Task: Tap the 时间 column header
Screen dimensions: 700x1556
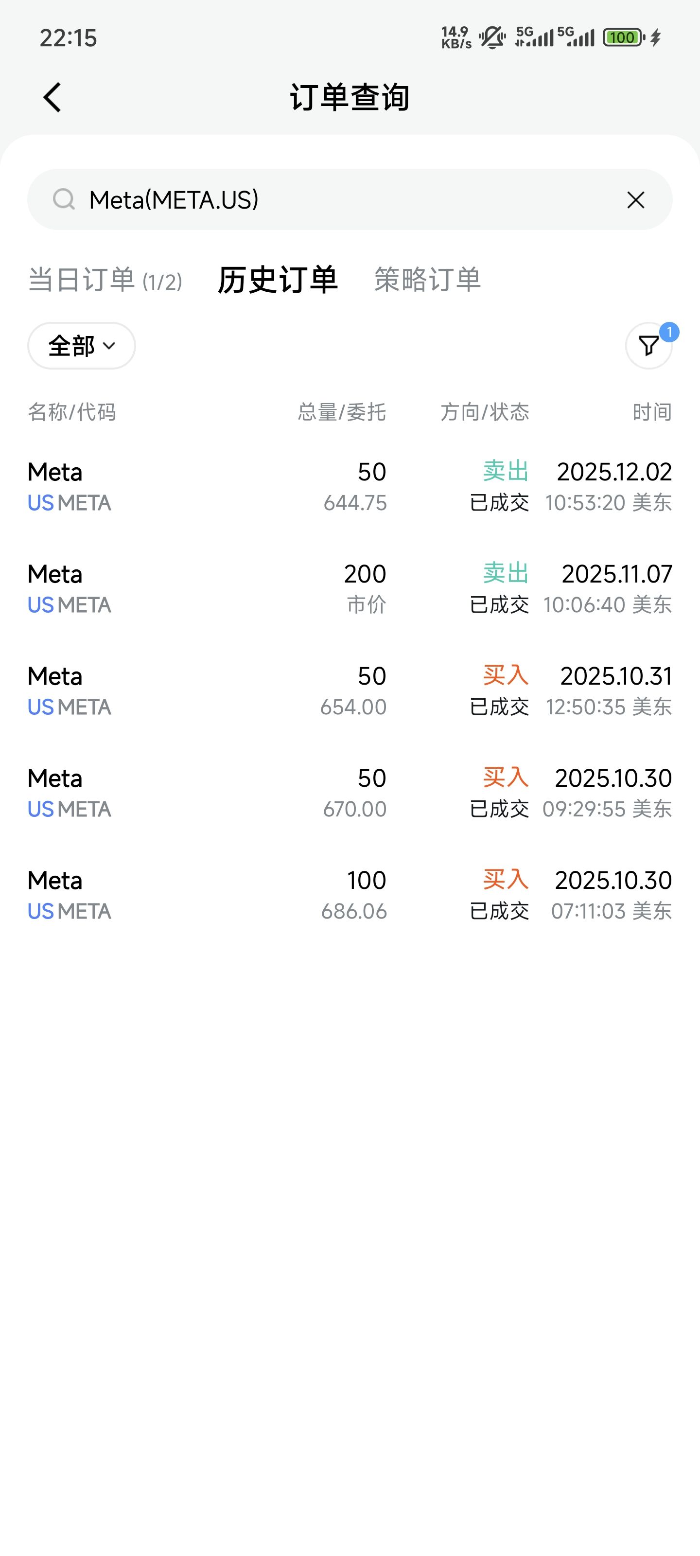Action: 652,412
